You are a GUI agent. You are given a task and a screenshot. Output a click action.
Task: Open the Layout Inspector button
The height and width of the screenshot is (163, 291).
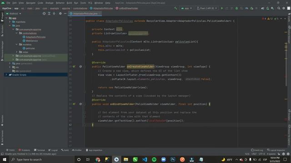pyautogui.click(x=276, y=150)
